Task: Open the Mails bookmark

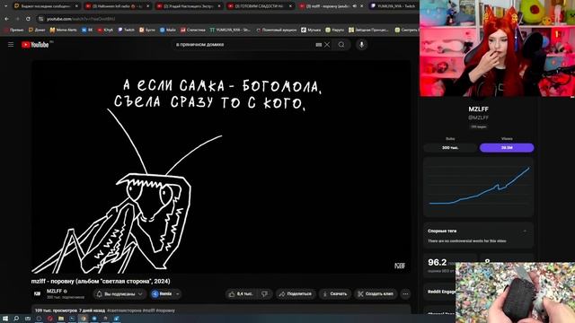Action: coord(168,30)
